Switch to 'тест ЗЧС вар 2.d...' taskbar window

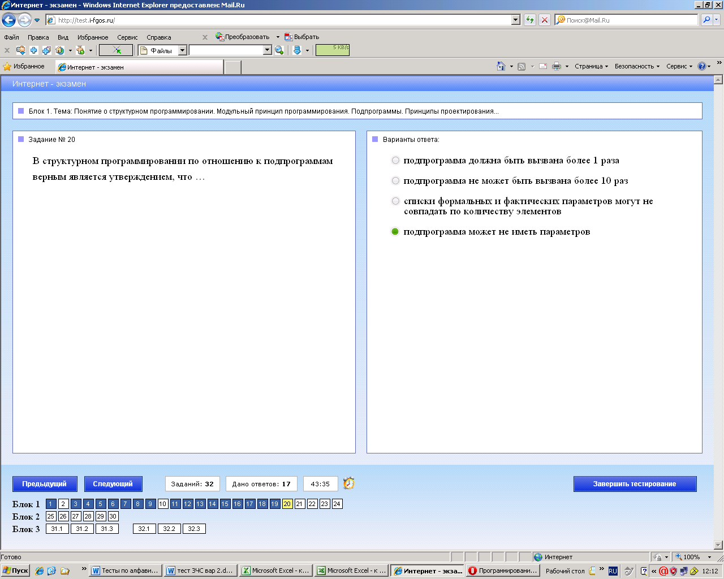[200, 571]
